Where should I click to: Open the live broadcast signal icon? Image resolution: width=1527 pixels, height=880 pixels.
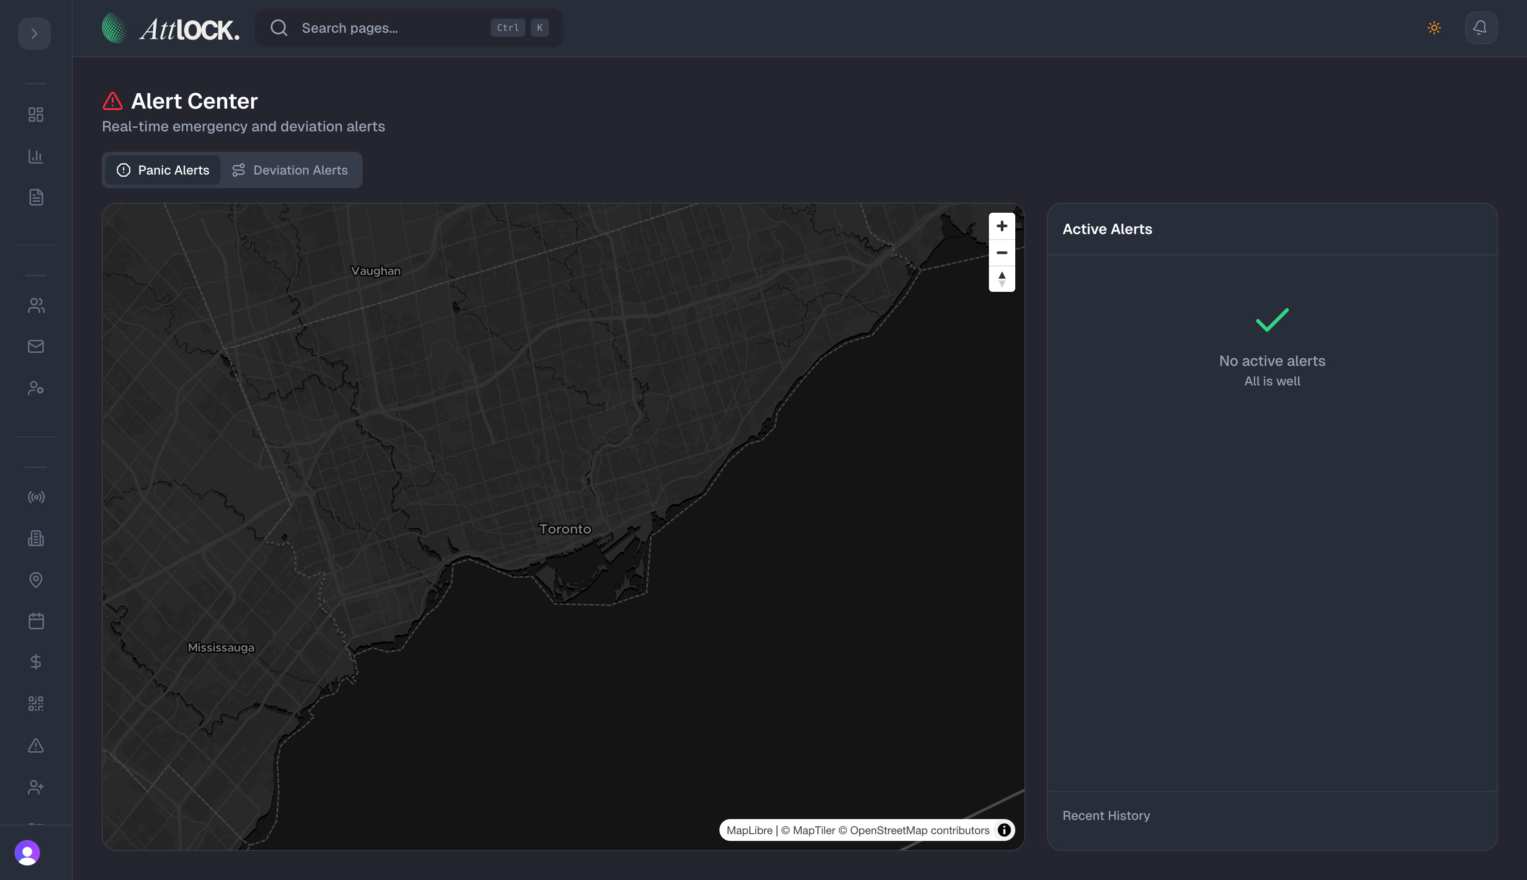click(35, 497)
